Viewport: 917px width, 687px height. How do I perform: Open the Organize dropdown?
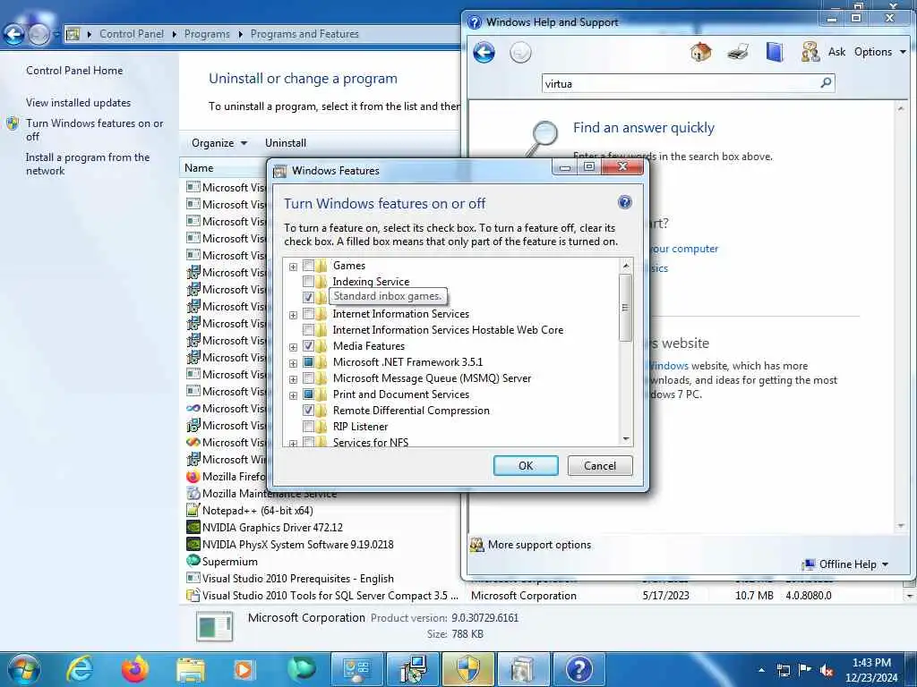pos(219,143)
